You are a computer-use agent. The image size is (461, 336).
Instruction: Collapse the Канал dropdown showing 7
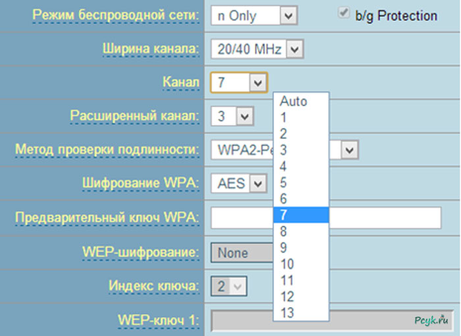(x=239, y=82)
